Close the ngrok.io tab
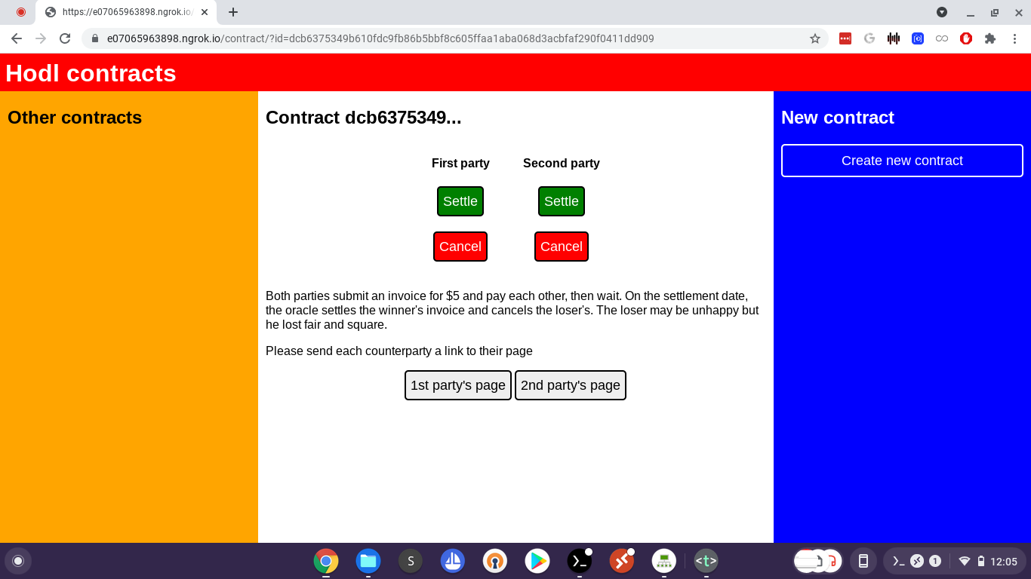This screenshot has height=579, width=1031. (205, 12)
